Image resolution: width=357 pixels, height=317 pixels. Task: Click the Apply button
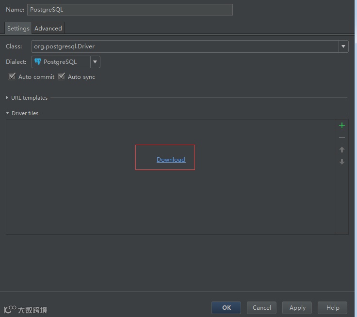point(297,308)
